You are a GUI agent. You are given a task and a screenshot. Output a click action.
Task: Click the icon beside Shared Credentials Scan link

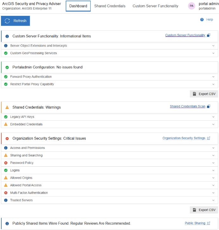click(x=209, y=106)
